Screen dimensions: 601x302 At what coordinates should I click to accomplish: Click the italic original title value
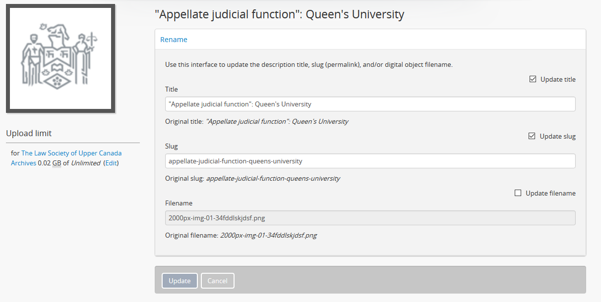(x=277, y=121)
